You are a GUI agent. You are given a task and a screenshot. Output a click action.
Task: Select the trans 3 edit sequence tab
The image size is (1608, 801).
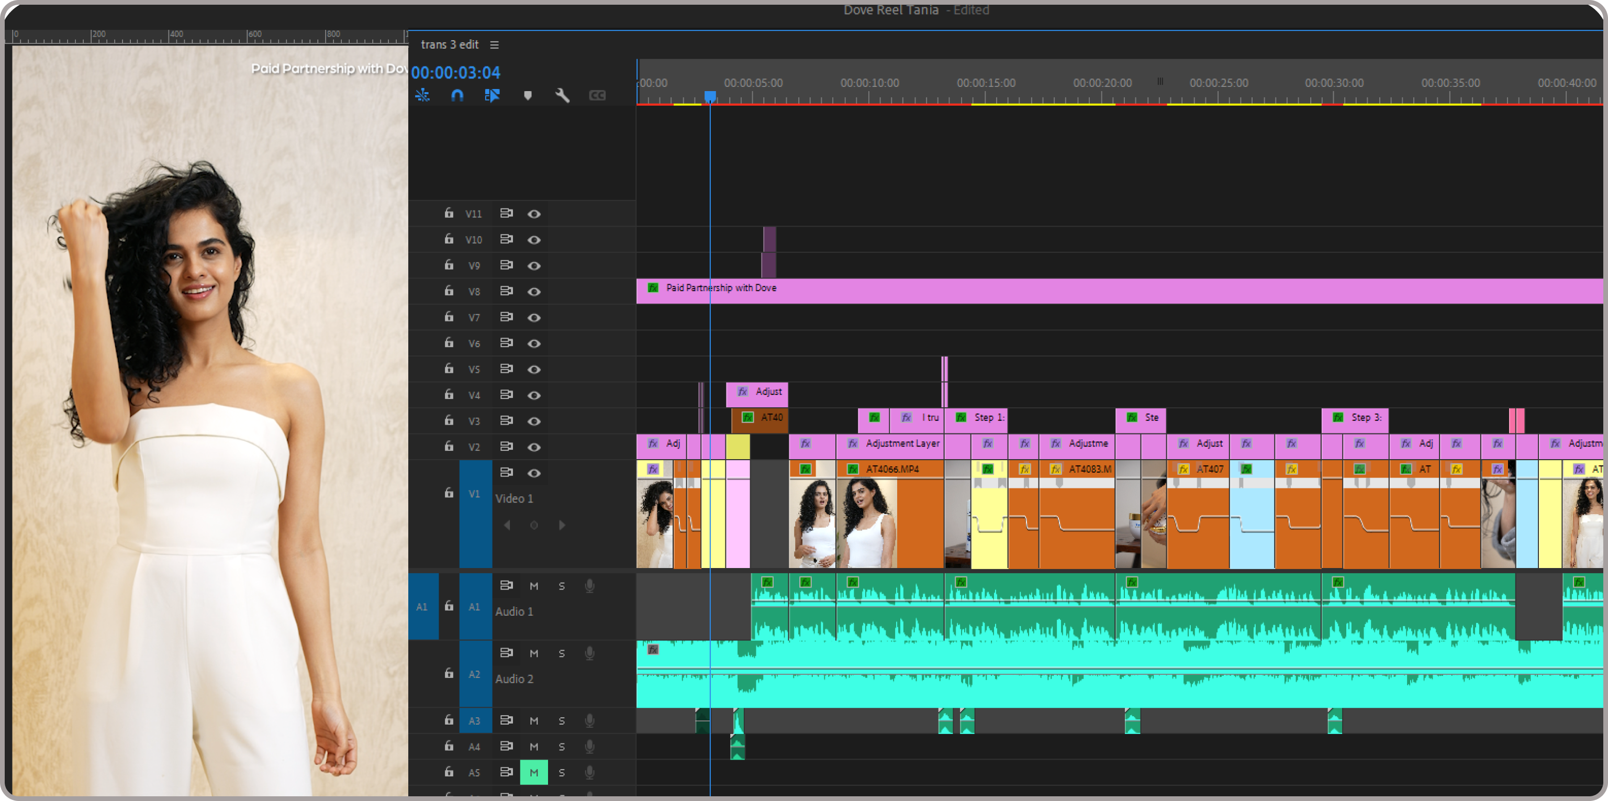point(450,45)
